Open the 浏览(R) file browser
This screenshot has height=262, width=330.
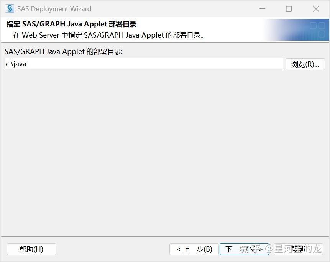[305, 64]
